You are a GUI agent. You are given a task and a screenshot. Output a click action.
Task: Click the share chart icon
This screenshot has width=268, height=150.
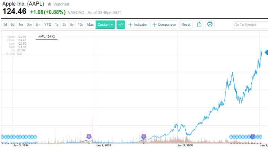coord(199,25)
